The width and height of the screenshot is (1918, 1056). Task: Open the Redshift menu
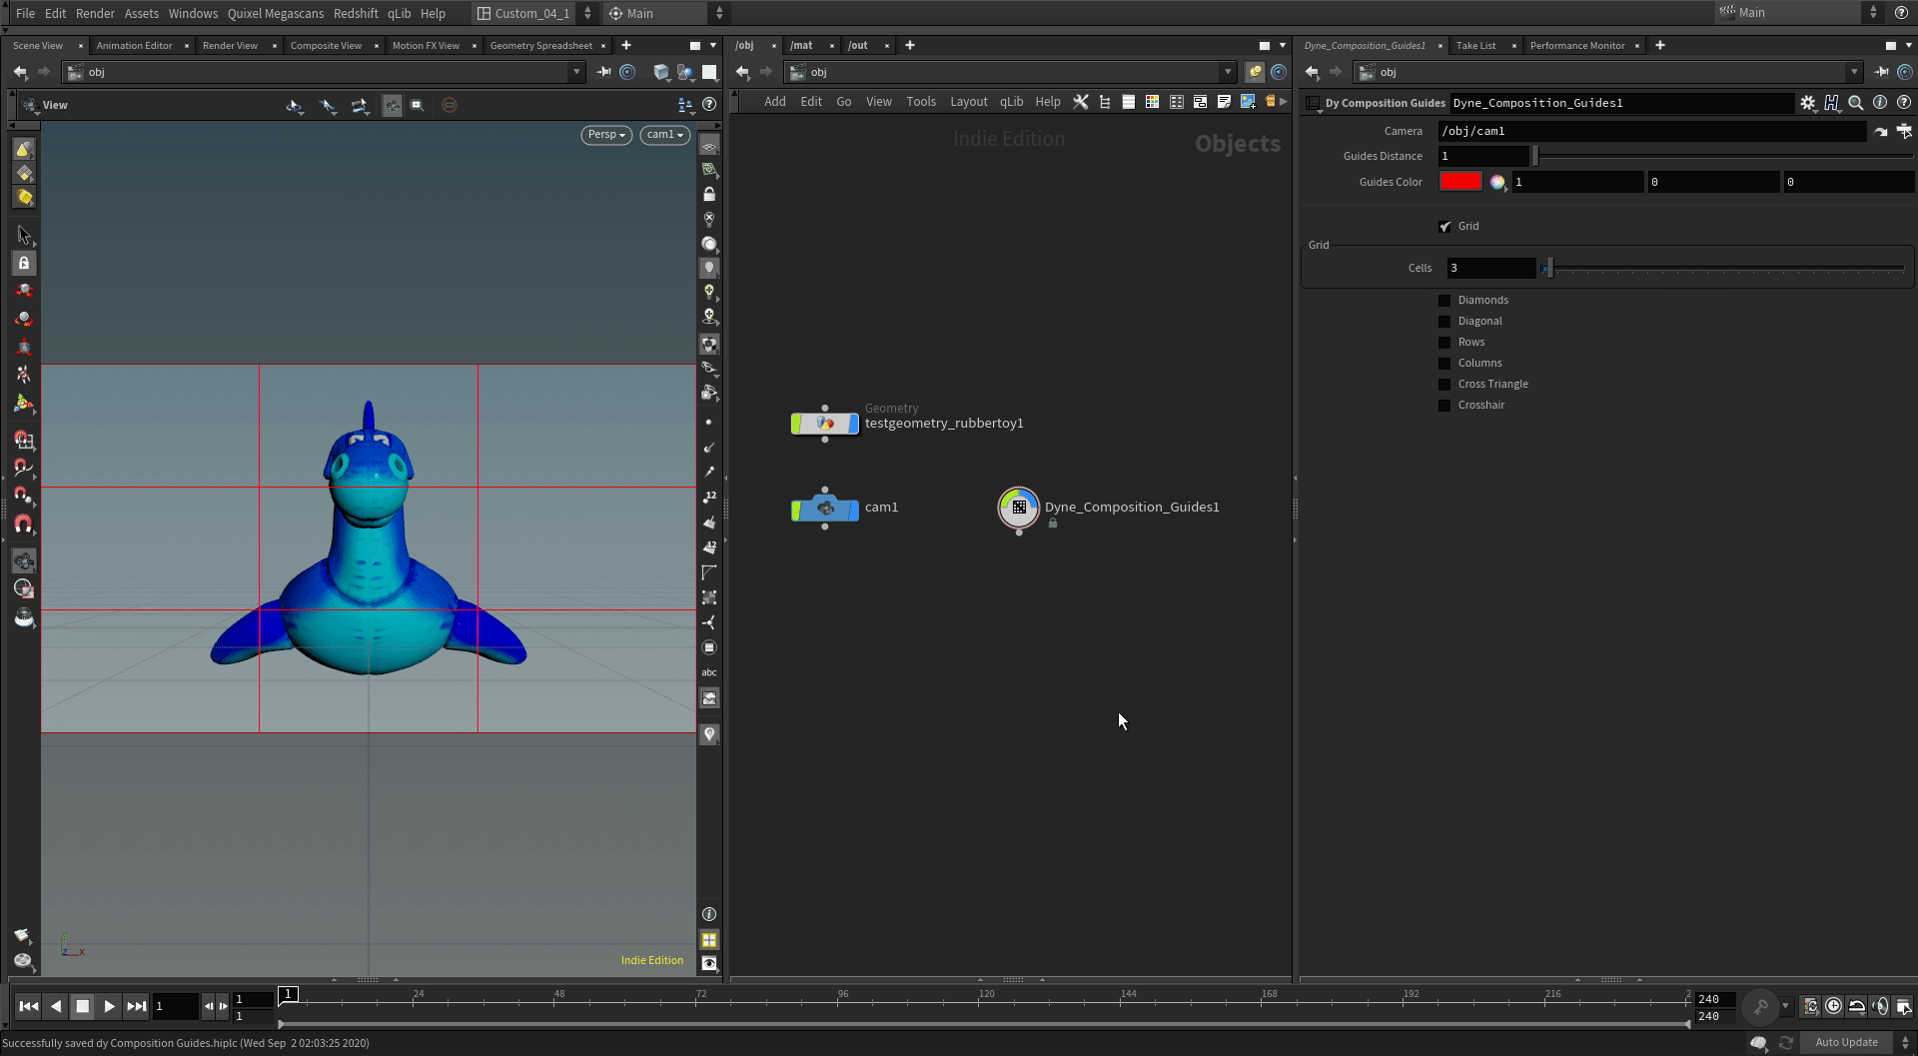click(x=356, y=13)
